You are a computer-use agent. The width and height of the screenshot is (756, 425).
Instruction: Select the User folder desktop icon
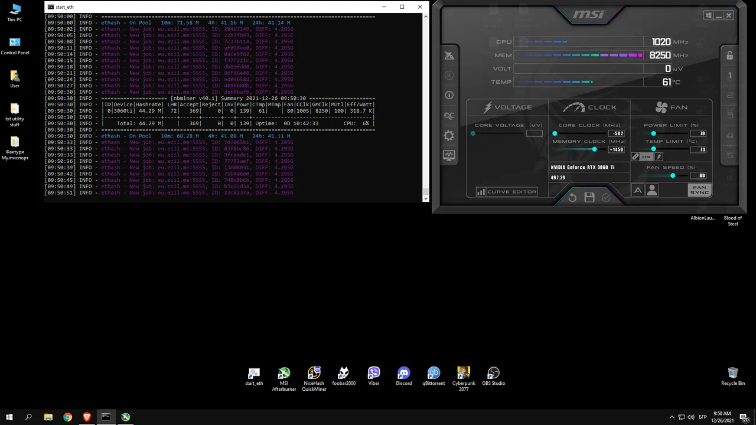coord(15,79)
